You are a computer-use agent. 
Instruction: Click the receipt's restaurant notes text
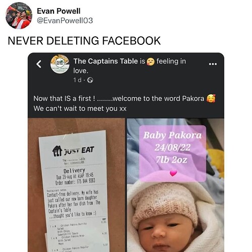[73, 204]
